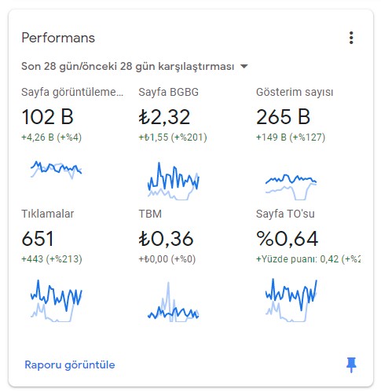Open the Sayfa TO'su sparkline chart

[x=291, y=300]
